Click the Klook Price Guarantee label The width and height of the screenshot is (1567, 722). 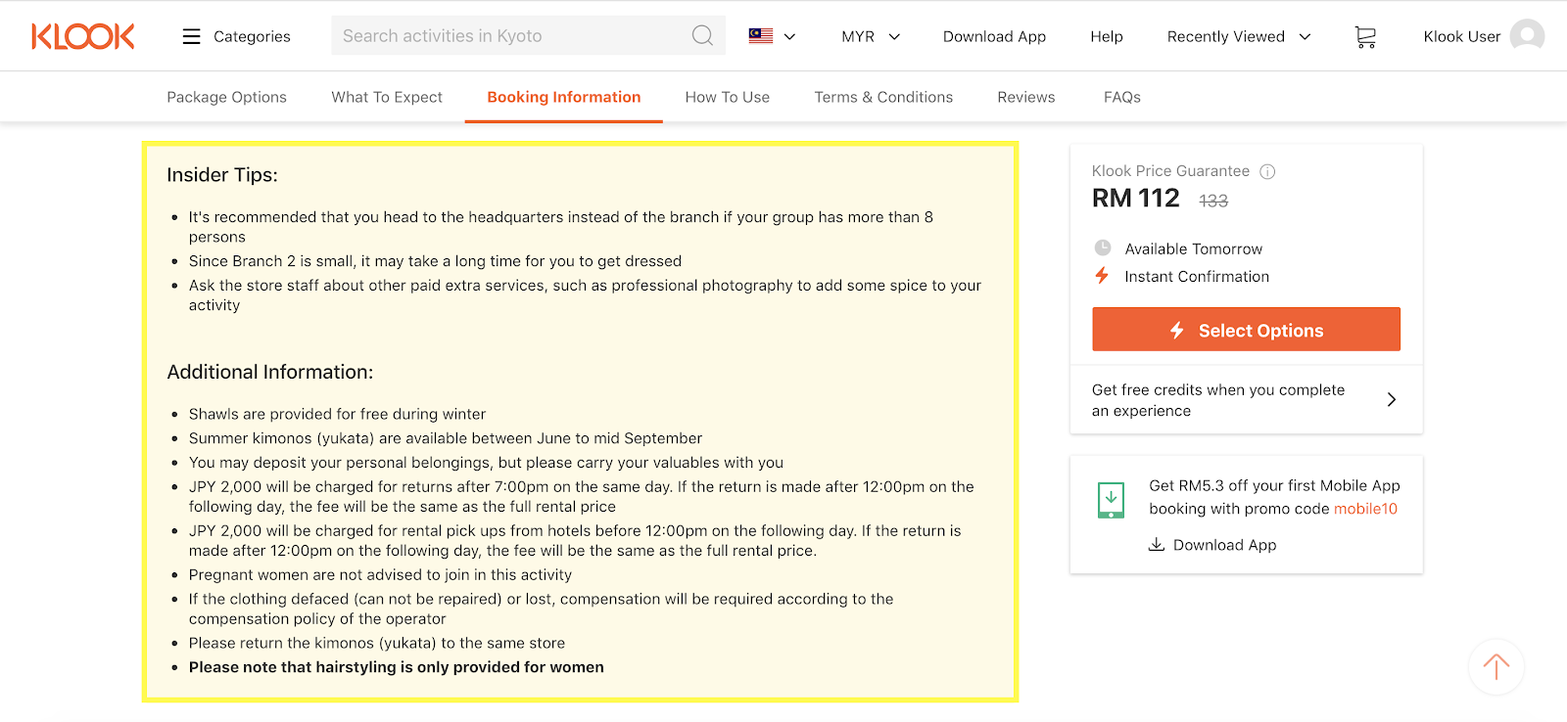tap(1170, 171)
